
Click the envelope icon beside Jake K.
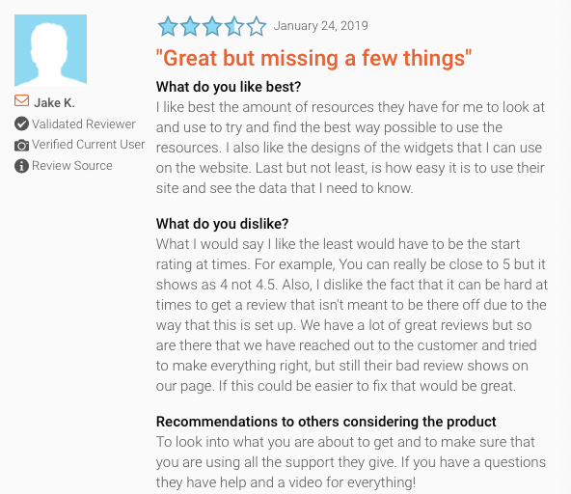21,100
